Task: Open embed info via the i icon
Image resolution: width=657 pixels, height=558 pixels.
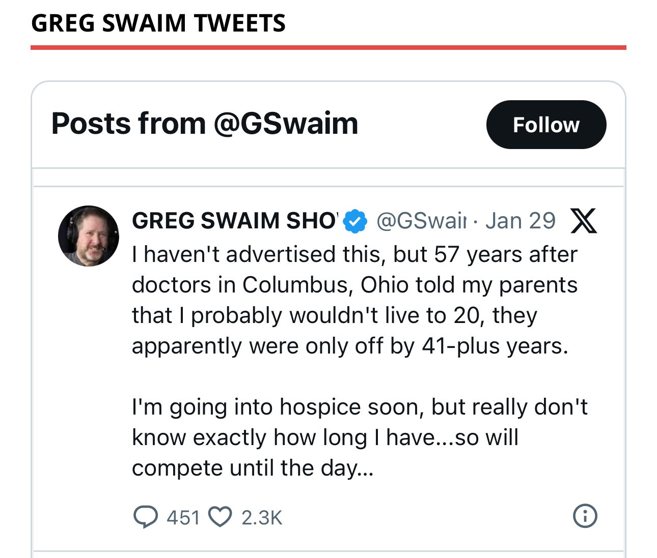Action: [x=585, y=517]
